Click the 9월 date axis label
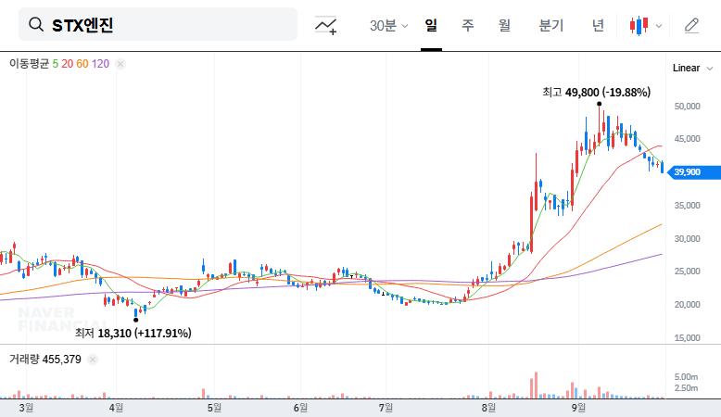Viewport: 721px width, 417px height. [578, 408]
